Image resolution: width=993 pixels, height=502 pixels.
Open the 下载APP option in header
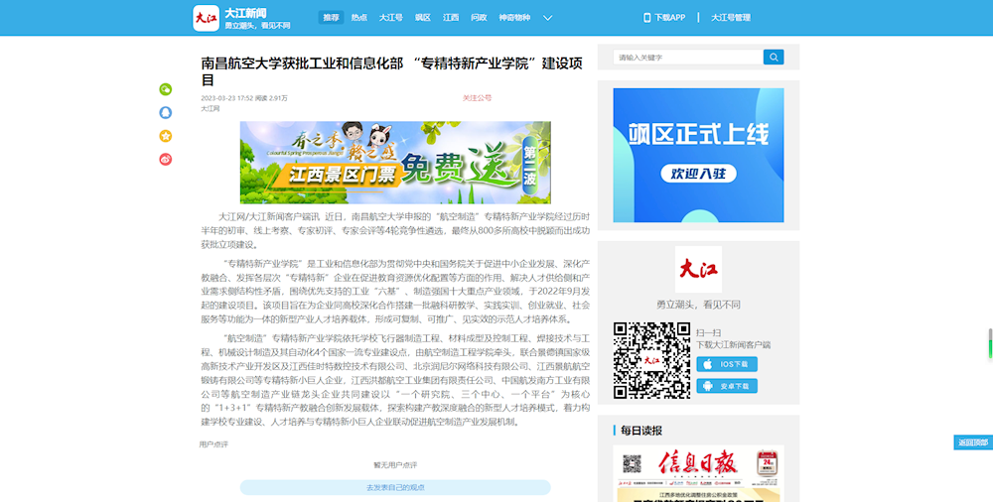click(x=665, y=18)
